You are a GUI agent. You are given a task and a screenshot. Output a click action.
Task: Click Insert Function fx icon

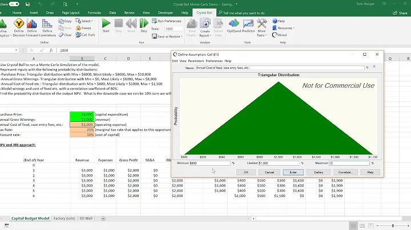(51, 51)
